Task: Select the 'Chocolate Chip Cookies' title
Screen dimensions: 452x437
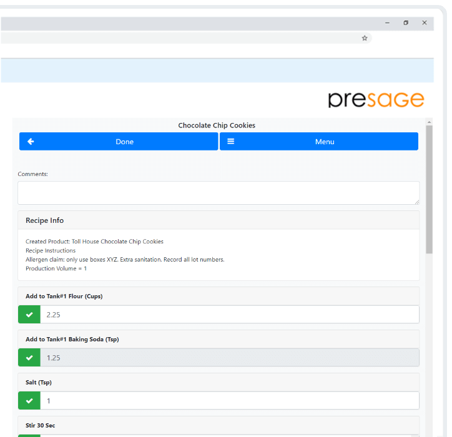Action: (x=217, y=125)
